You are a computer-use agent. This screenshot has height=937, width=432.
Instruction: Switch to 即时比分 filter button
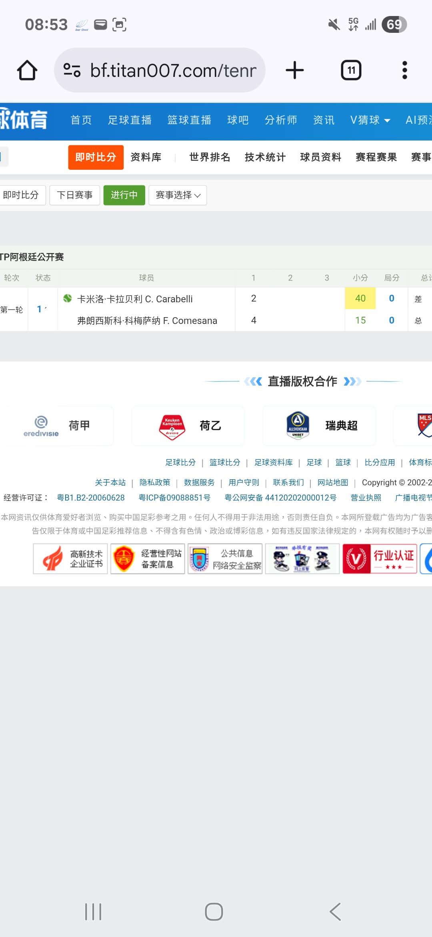pos(22,195)
